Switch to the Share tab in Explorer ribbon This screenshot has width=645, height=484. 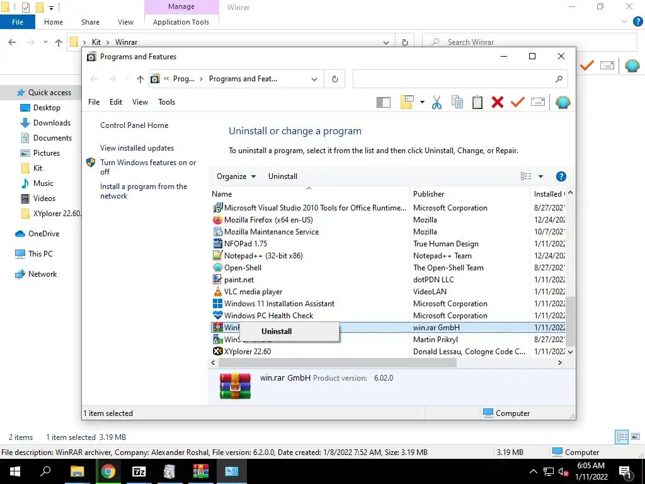tap(90, 22)
